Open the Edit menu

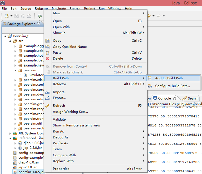(x=13, y=9)
